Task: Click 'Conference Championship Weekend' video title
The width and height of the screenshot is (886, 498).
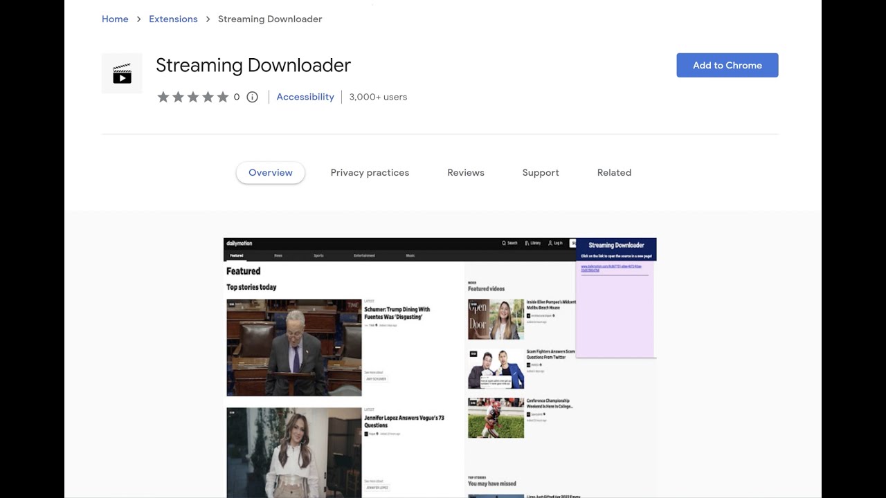Action: coord(550,403)
